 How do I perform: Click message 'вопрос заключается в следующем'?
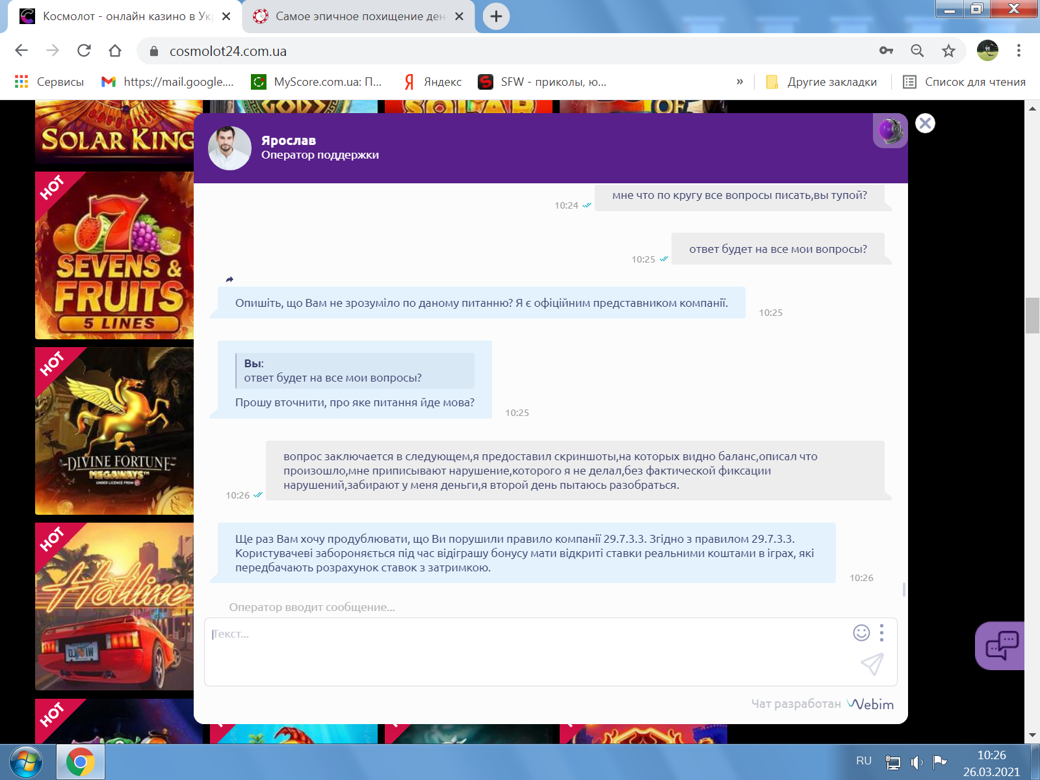click(575, 471)
